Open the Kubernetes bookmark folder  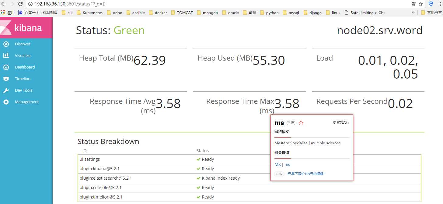tap(89, 12)
